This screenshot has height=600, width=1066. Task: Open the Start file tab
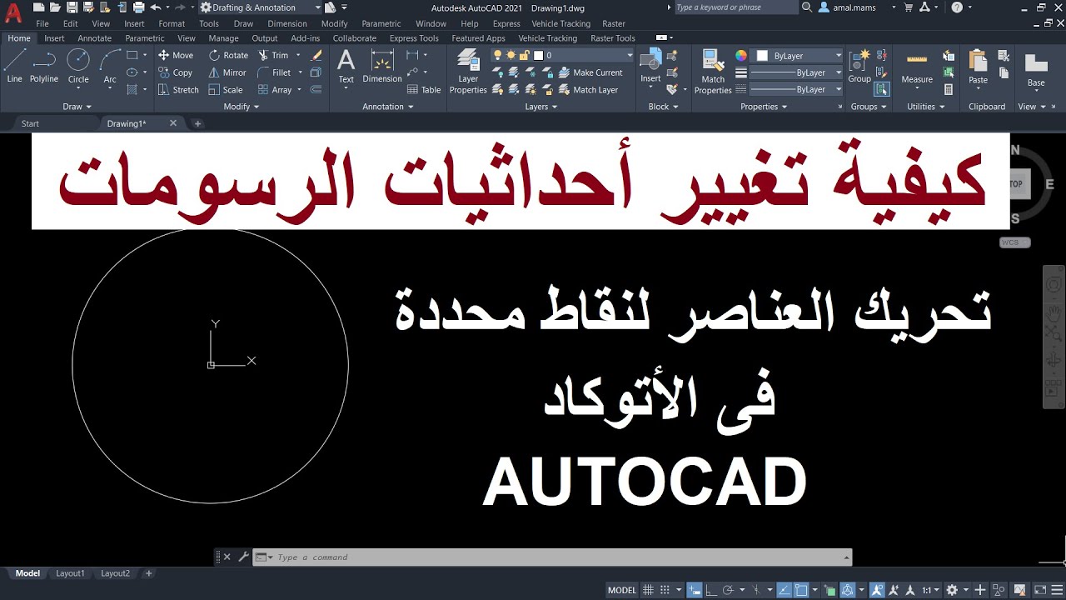tap(30, 123)
